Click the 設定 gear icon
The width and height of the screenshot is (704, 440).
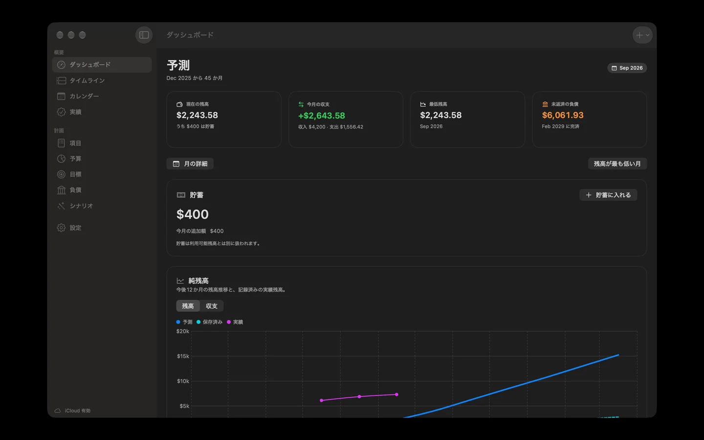[x=61, y=228]
